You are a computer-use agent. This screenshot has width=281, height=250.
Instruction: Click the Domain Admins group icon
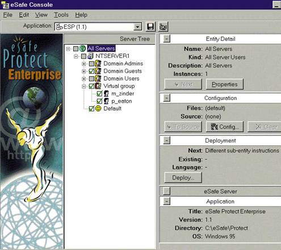point(98,64)
